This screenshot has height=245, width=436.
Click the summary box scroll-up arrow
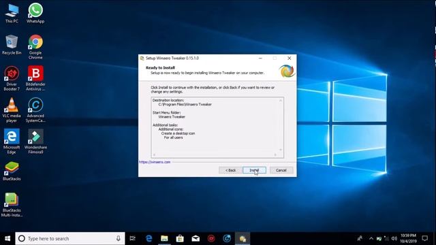[281, 100]
